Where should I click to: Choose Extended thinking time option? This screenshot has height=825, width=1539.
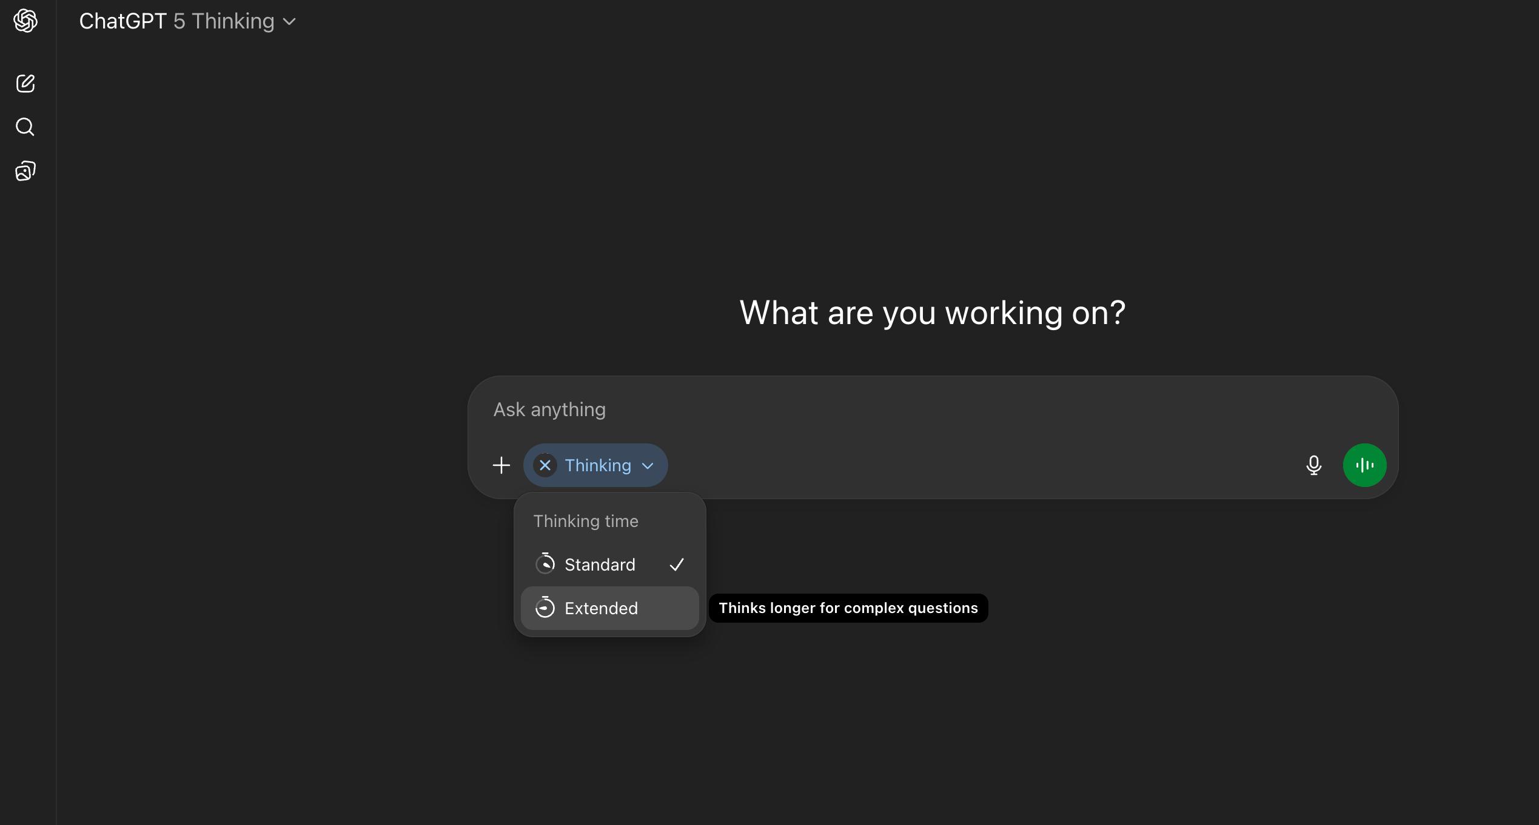[x=601, y=608]
